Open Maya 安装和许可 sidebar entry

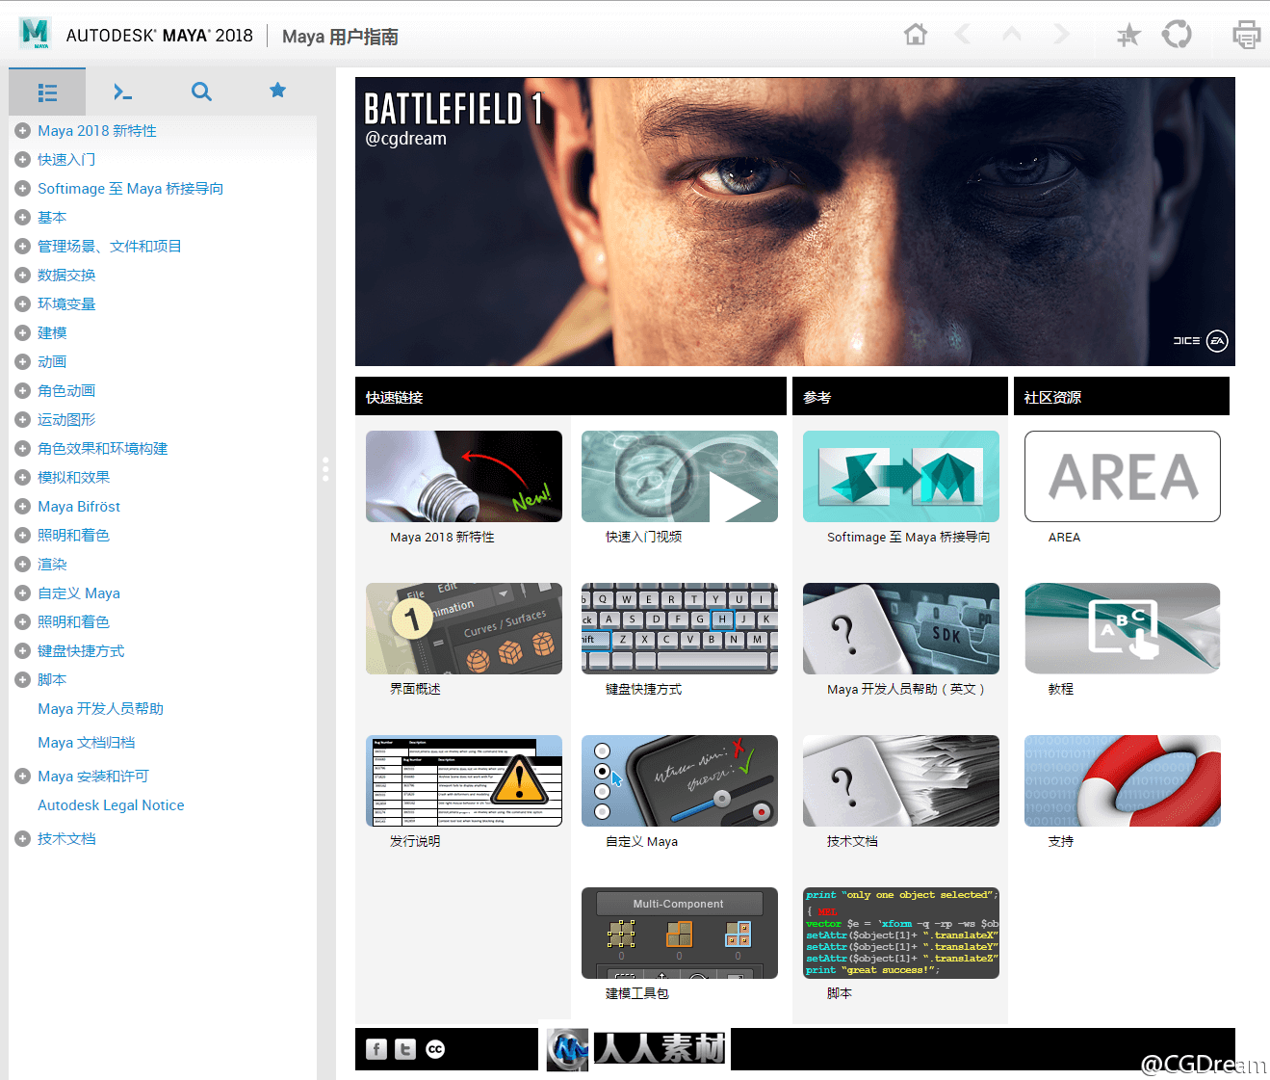[x=93, y=776]
